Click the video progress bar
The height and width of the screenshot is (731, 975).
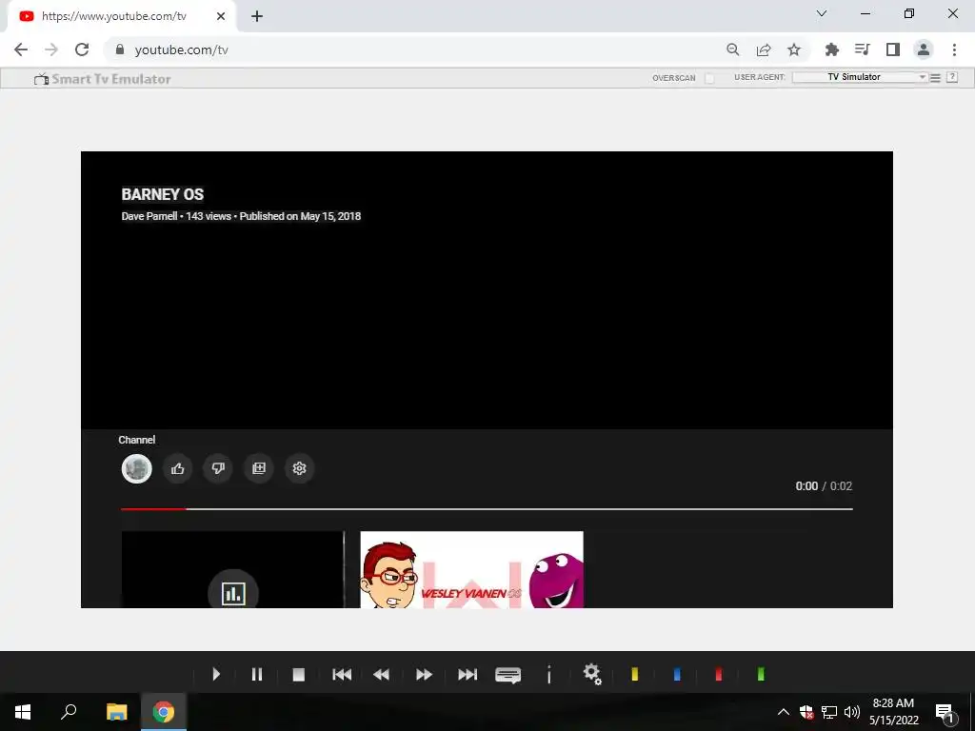487,509
